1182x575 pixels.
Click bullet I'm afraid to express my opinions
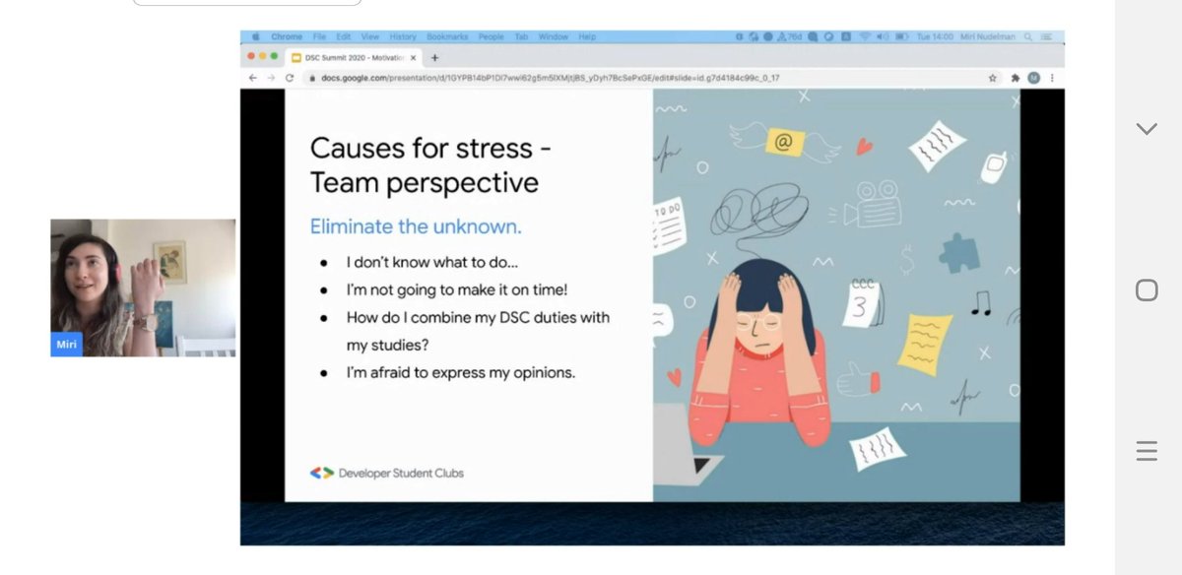coord(461,373)
